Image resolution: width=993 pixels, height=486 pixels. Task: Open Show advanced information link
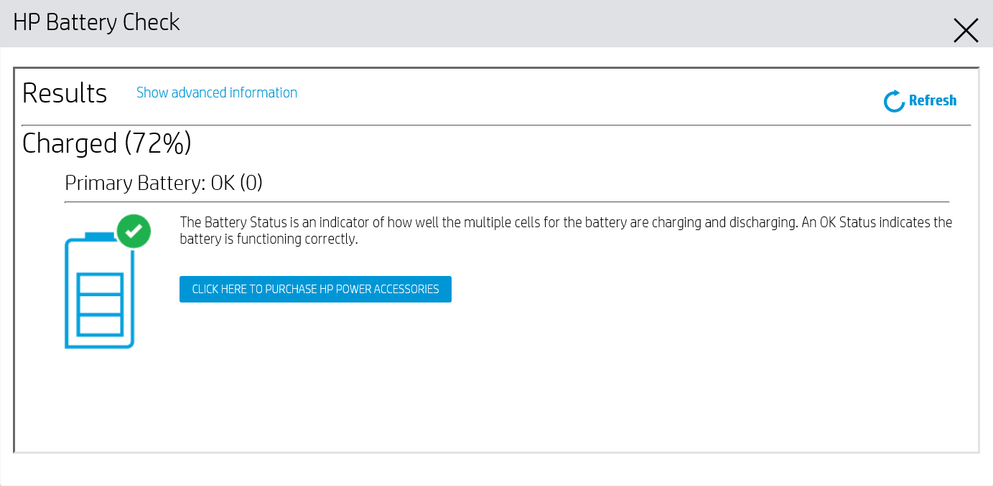[x=217, y=92]
